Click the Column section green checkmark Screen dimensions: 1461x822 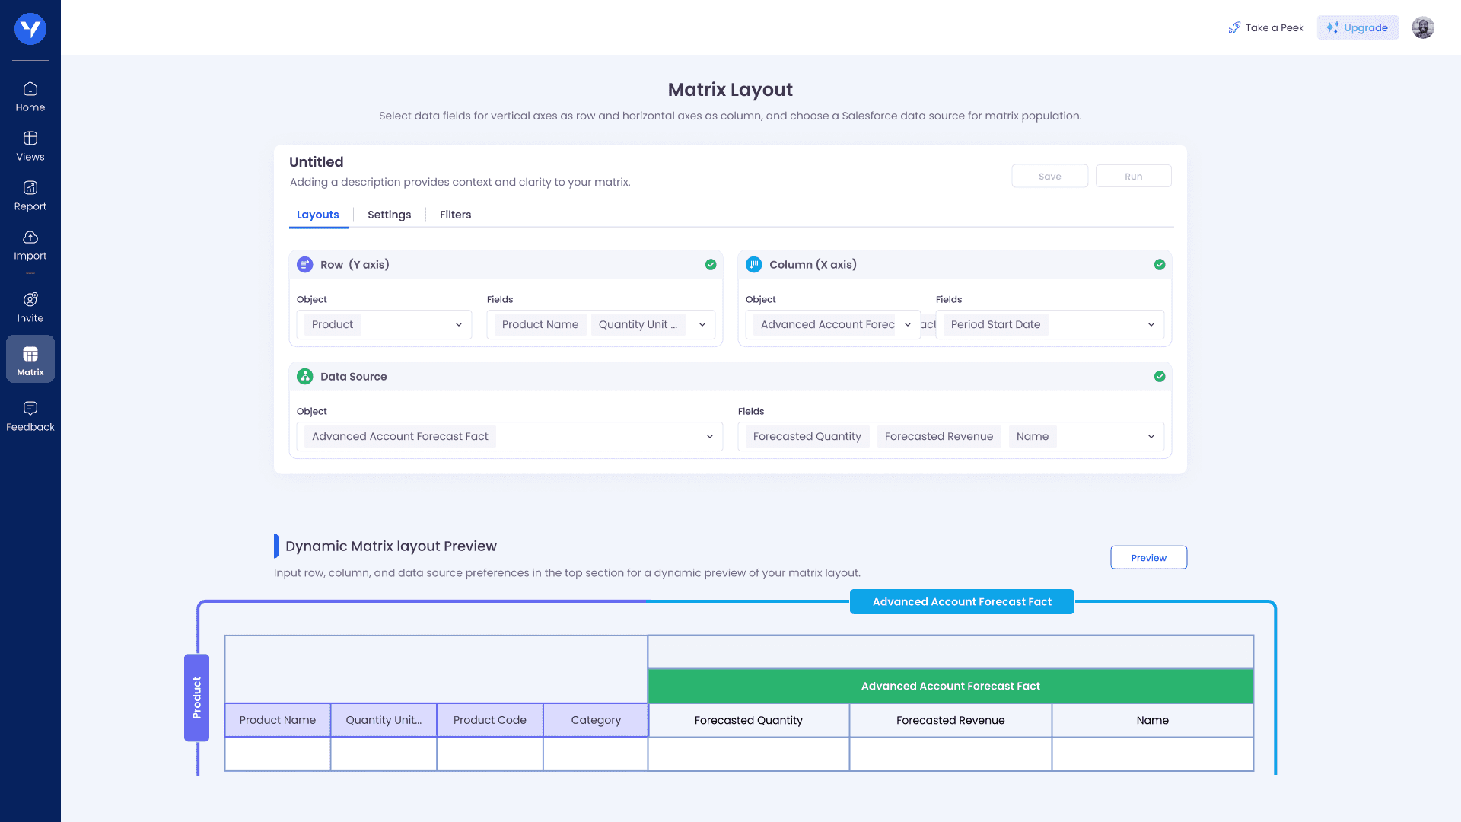pos(1160,265)
